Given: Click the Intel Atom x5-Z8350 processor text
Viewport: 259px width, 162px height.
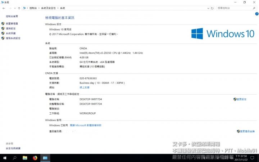Looking at the screenshot, I should pos(111,53).
